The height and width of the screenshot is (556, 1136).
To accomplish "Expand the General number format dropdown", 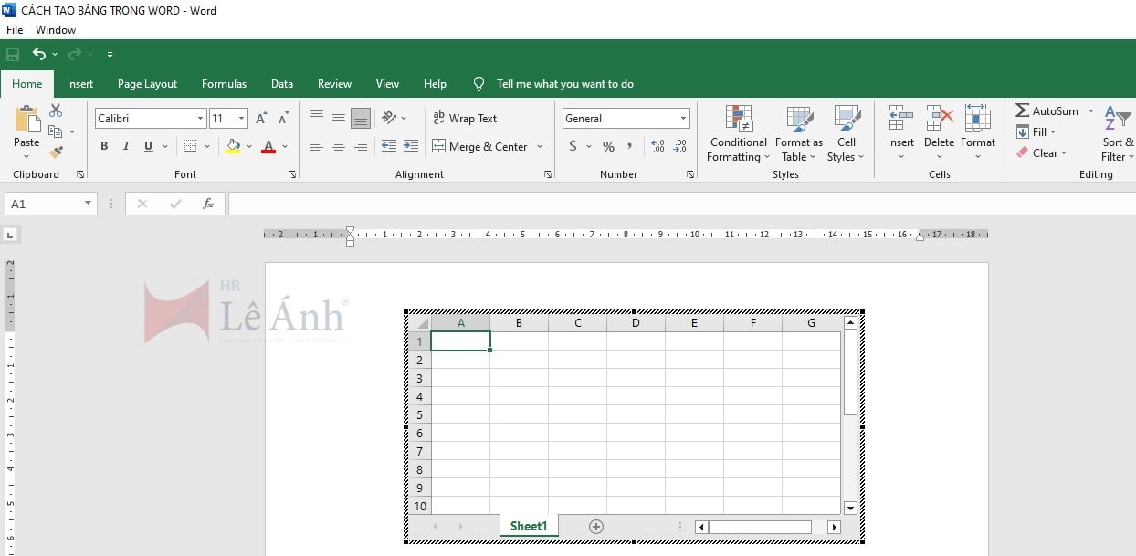I will 682,119.
